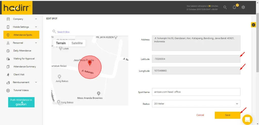Click the Cancel link
The image size is (259, 125).
coord(200,115)
